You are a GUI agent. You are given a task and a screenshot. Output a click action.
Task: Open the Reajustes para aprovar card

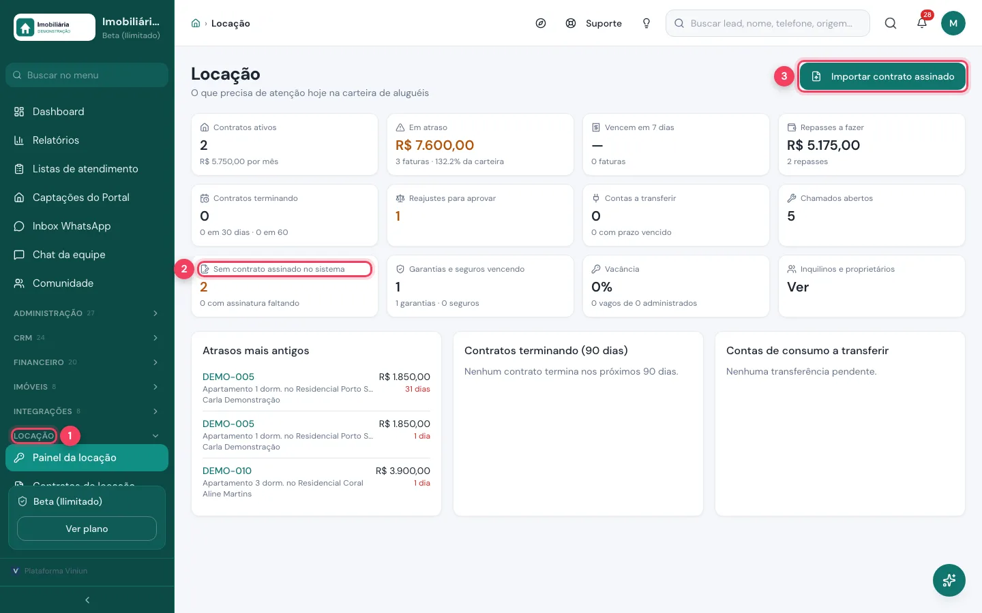click(x=480, y=215)
